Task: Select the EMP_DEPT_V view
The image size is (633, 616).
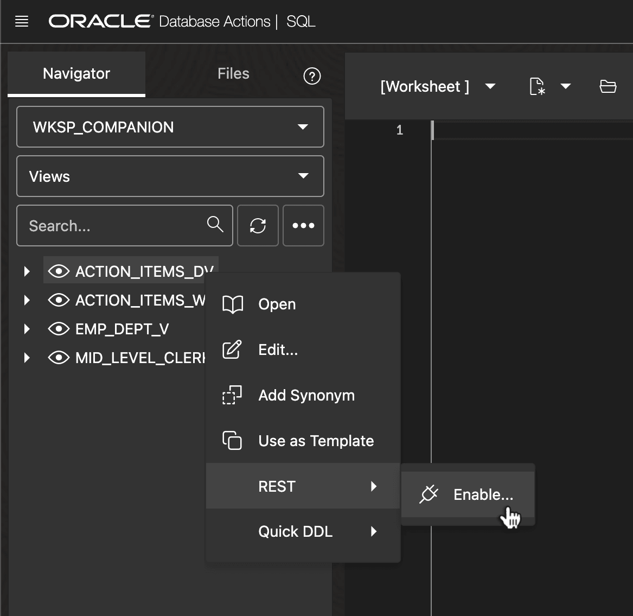Action: coord(122,329)
